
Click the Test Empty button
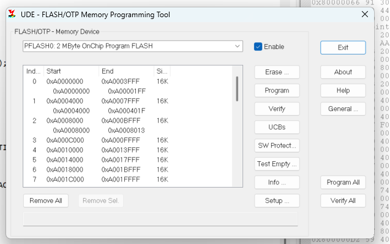point(277,164)
